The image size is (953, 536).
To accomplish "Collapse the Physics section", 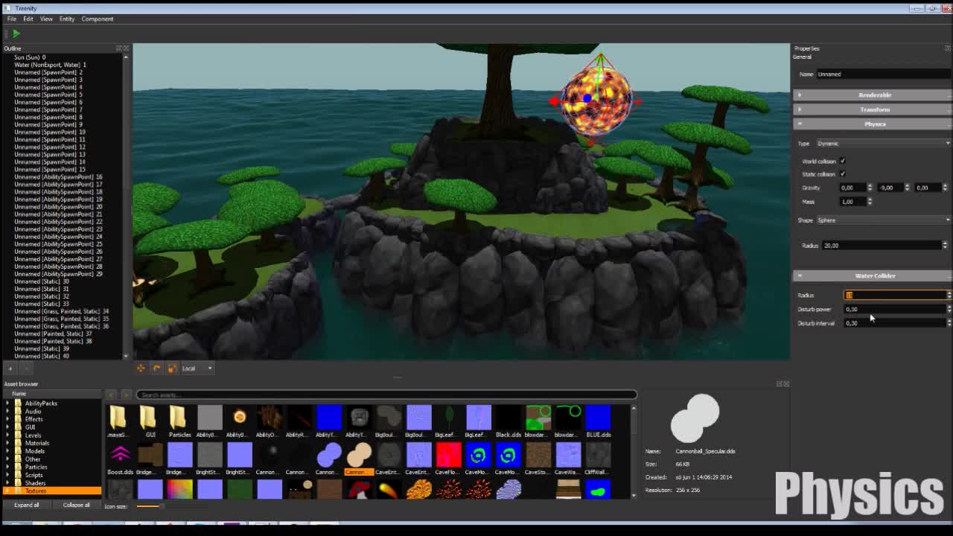I will [x=873, y=124].
